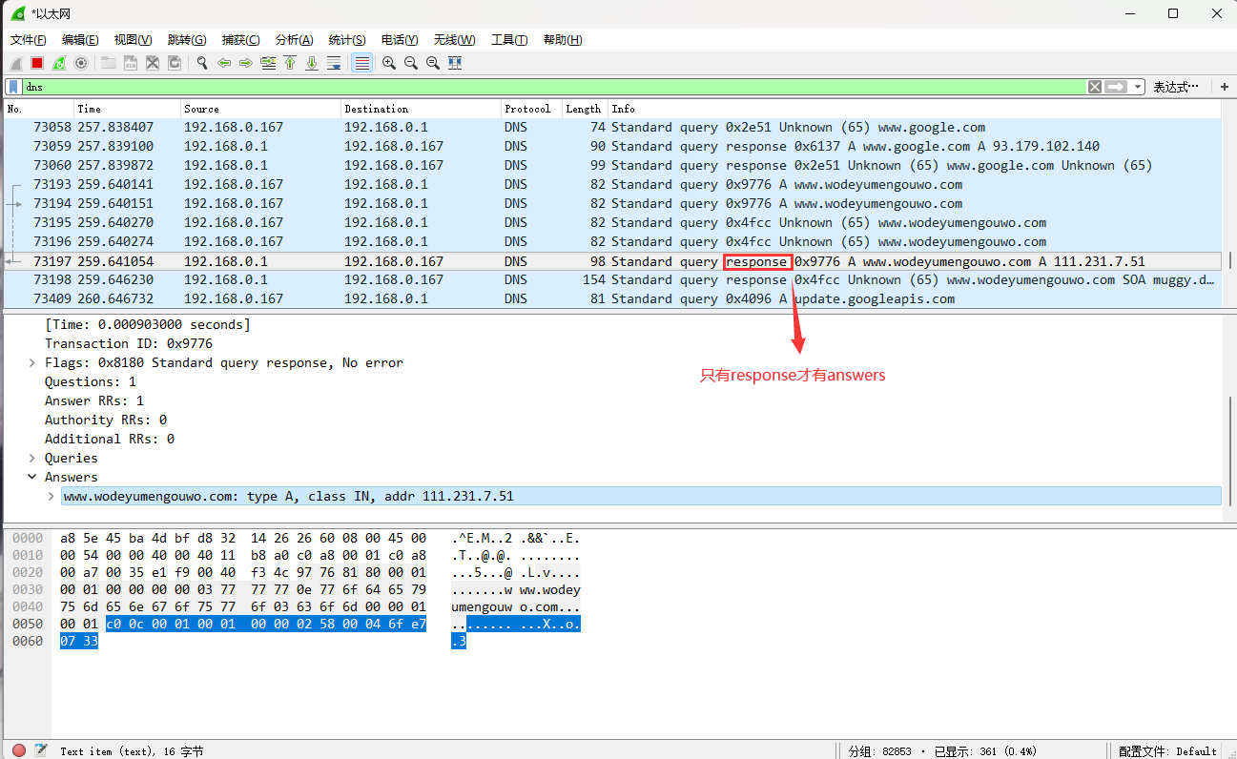Open the 帮助(H) menu

[563, 40]
